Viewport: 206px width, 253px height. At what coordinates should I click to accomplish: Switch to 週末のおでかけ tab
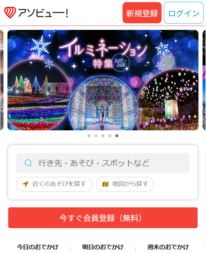point(168,247)
